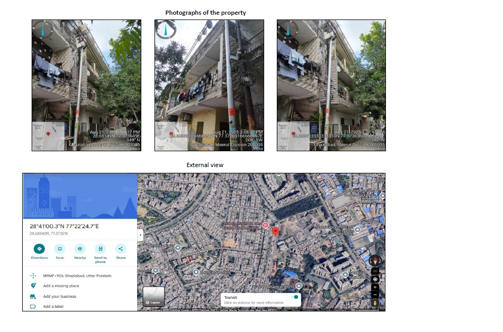
Task: Open the middle property photograph
Action: [209, 85]
